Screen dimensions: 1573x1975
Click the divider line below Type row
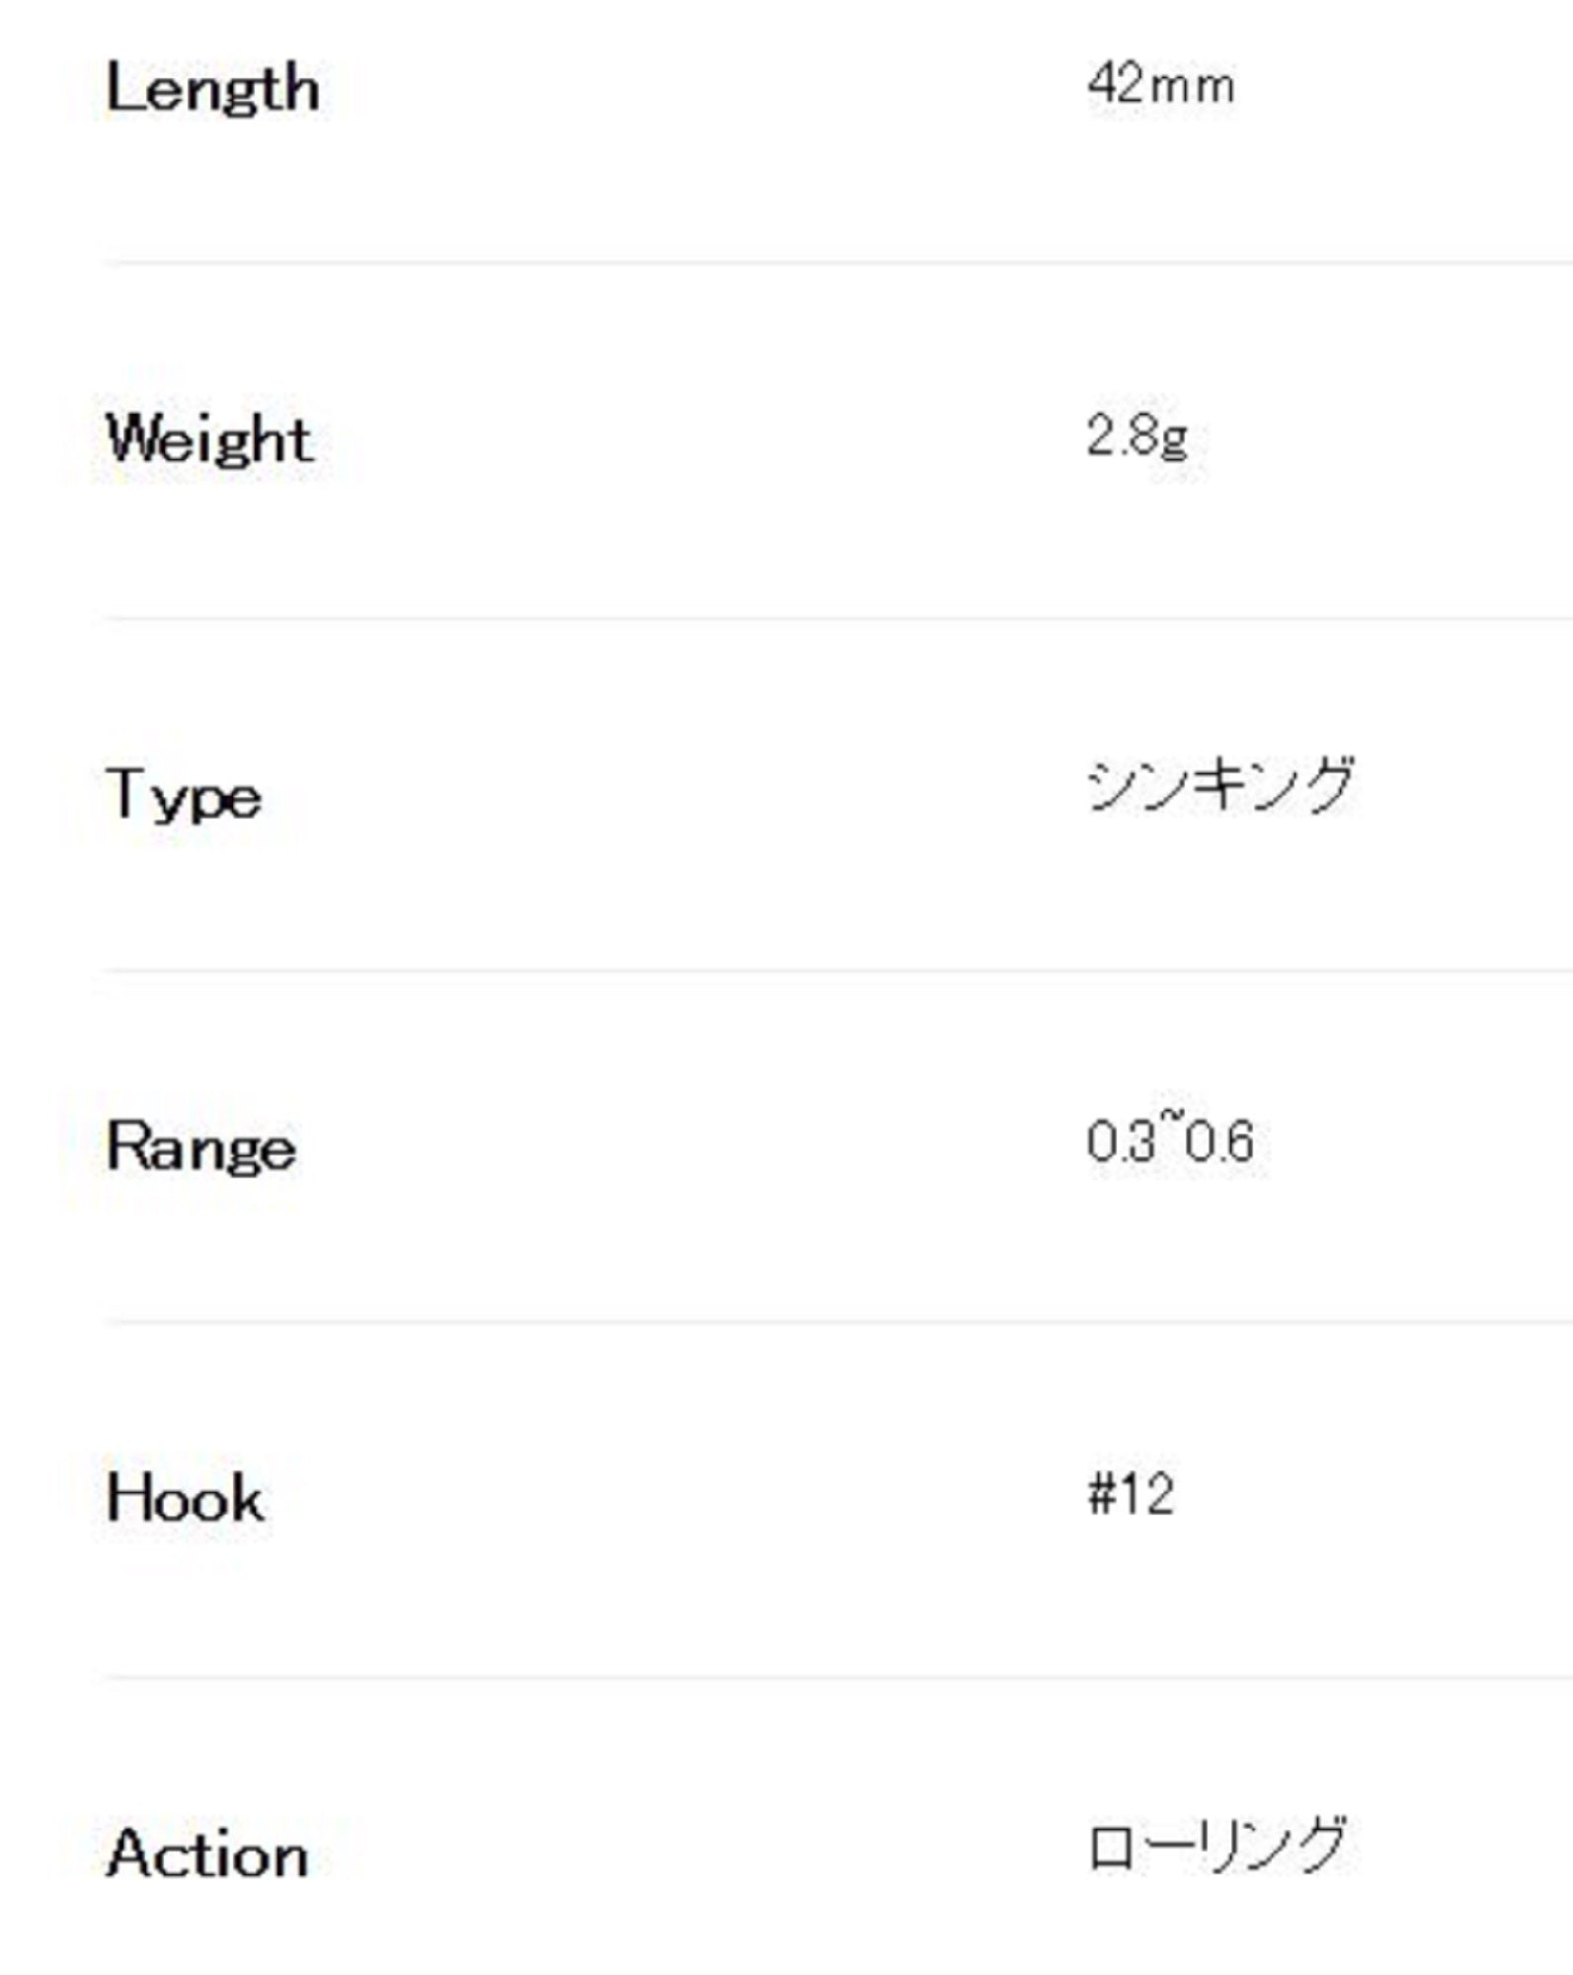837,971
